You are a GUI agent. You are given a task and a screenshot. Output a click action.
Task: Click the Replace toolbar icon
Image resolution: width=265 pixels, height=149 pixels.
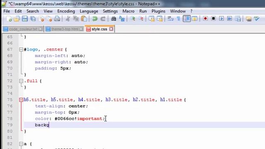[x=122, y=19]
